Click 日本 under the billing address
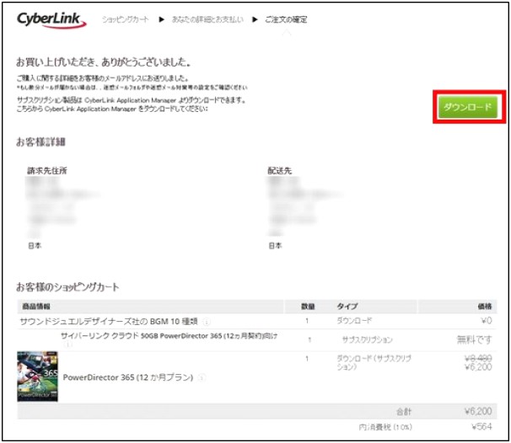511x443 pixels. (35, 245)
